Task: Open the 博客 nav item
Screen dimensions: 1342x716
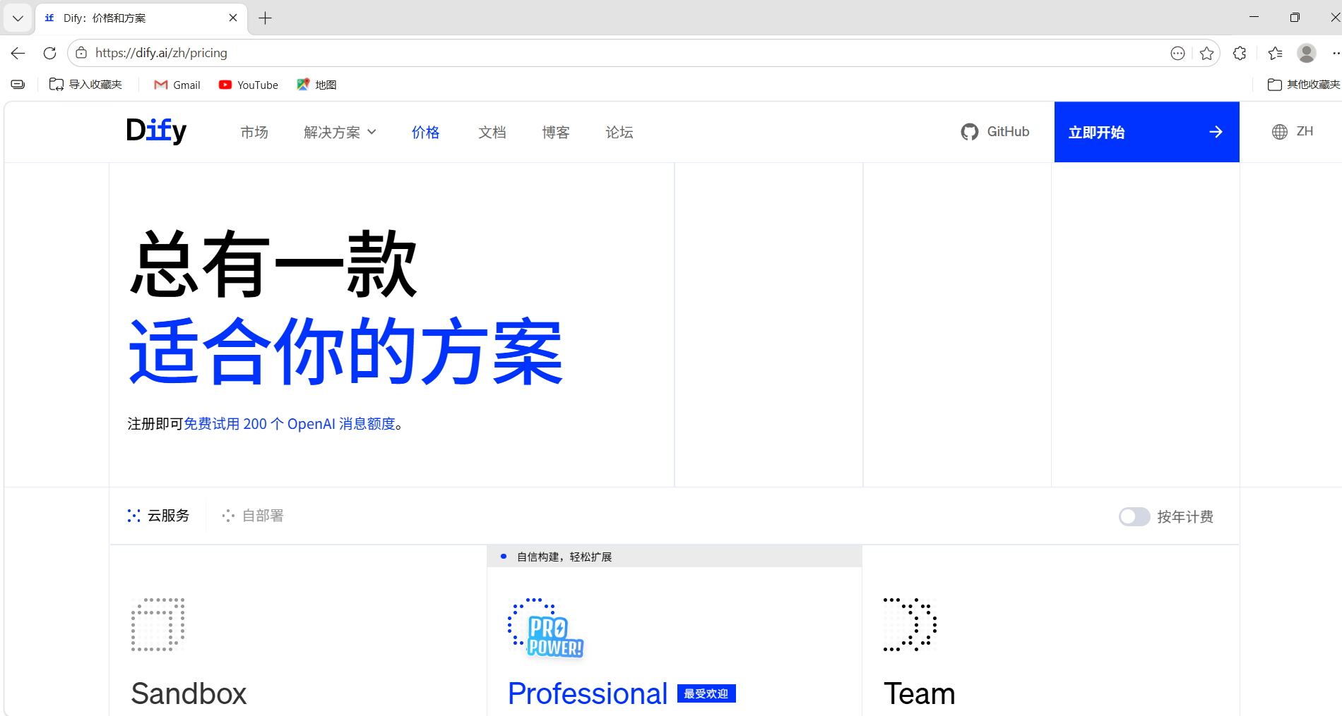Action: point(556,132)
